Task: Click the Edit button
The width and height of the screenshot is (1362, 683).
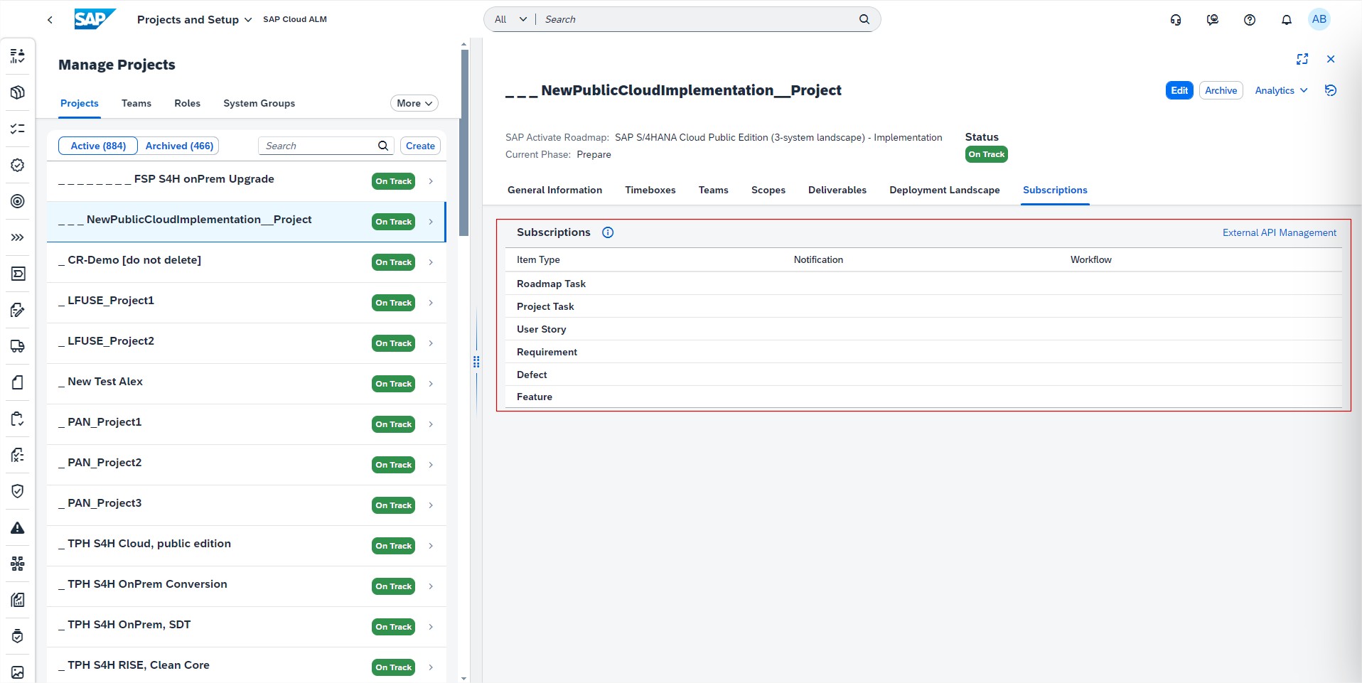Action: click(x=1179, y=90)
